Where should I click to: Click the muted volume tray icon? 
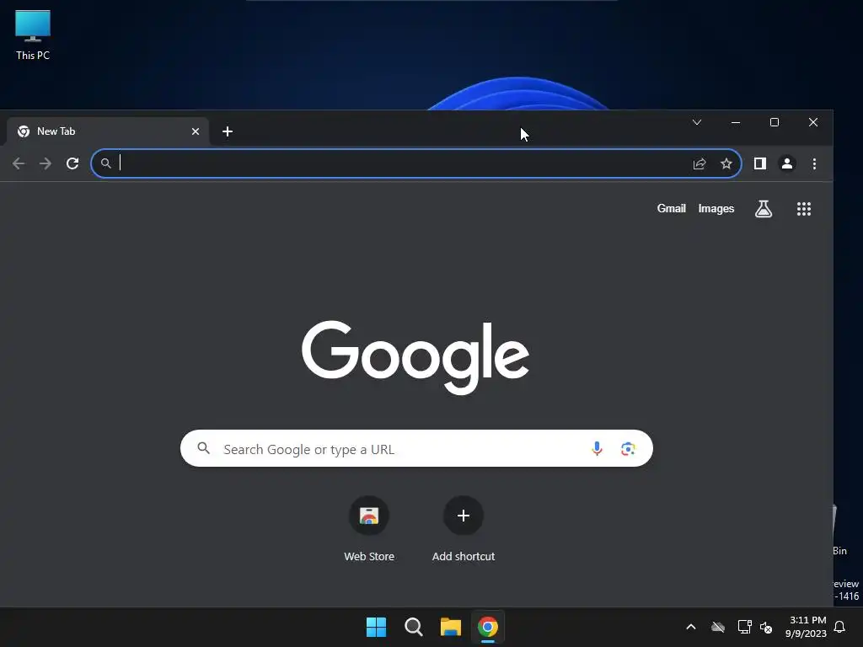click(x=766, y=627)
